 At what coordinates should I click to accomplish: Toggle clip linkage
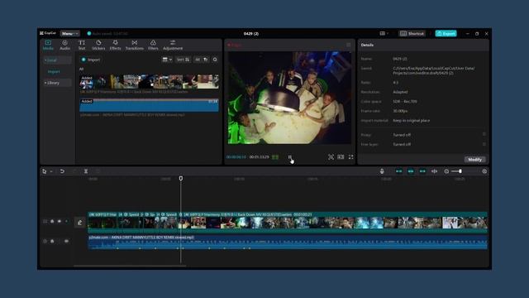[x=422, y=171]
